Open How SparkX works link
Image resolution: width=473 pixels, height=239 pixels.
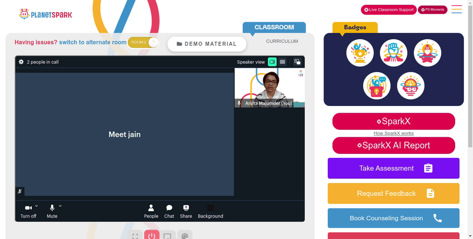(x=394, y=133)
